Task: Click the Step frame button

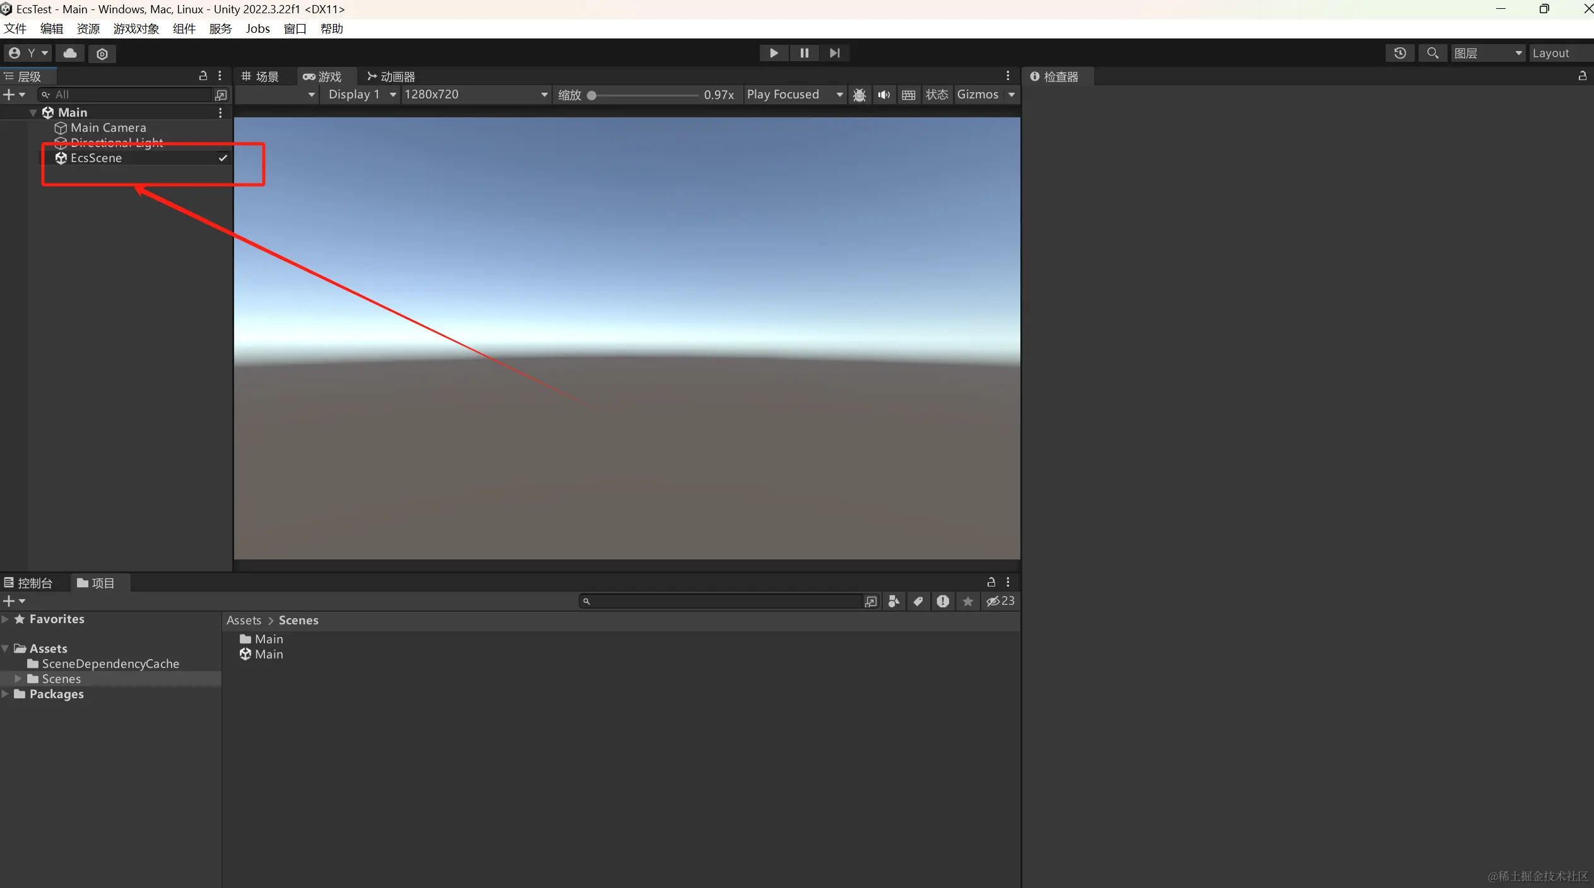Action: click(x=834, y=53)
